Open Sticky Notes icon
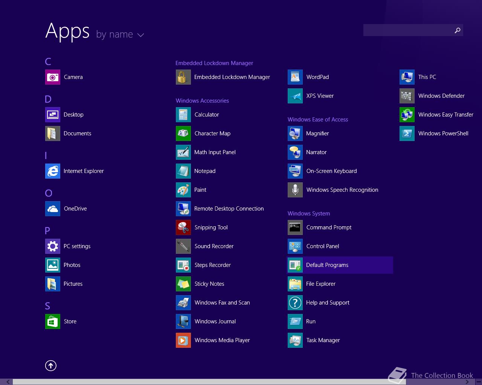 click(x=183, y=284)
